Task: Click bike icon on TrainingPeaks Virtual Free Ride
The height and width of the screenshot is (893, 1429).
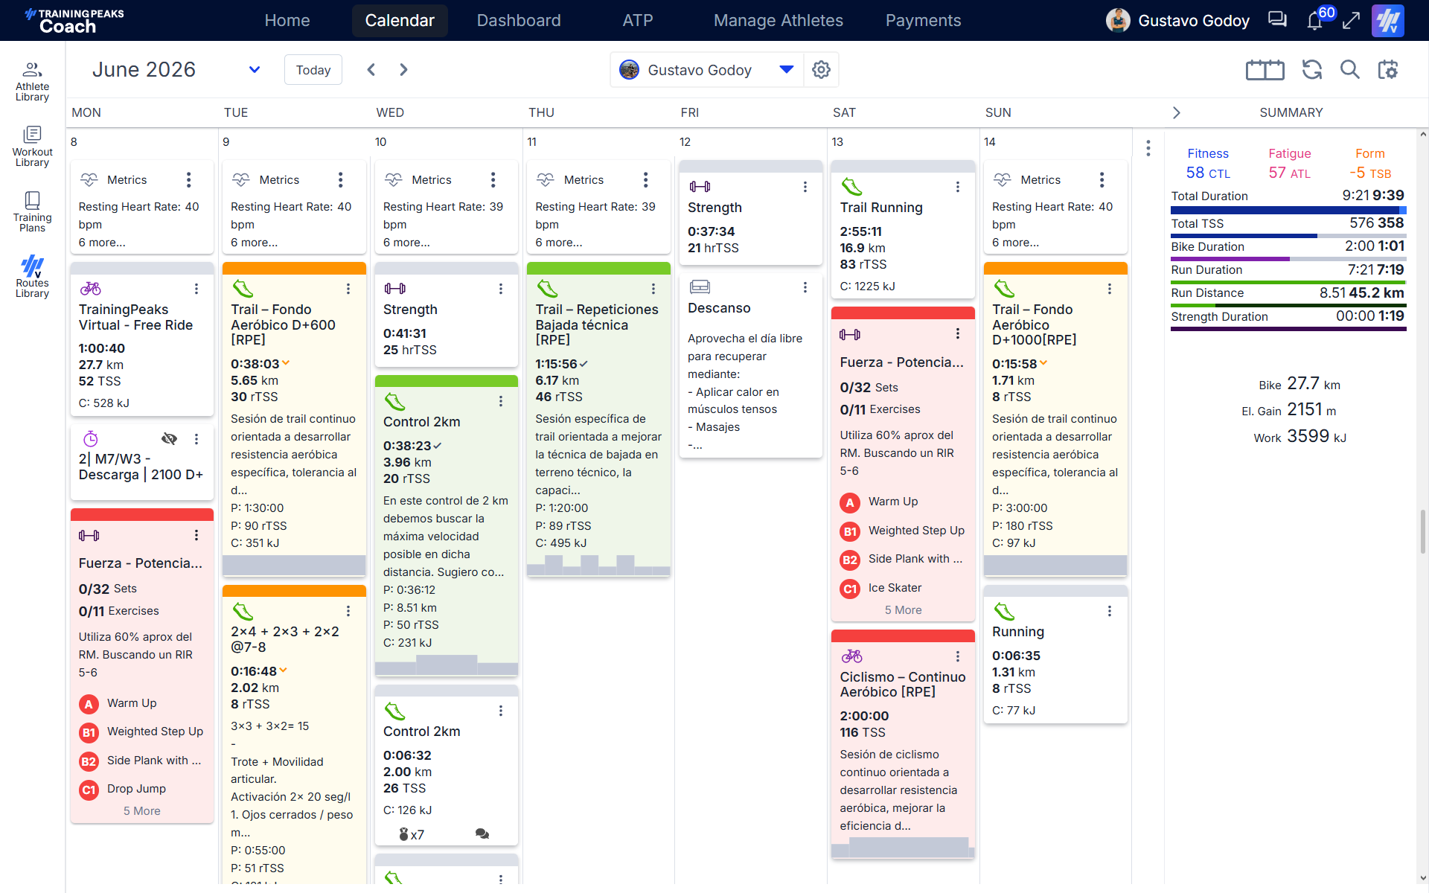Action: click(91, 289)
